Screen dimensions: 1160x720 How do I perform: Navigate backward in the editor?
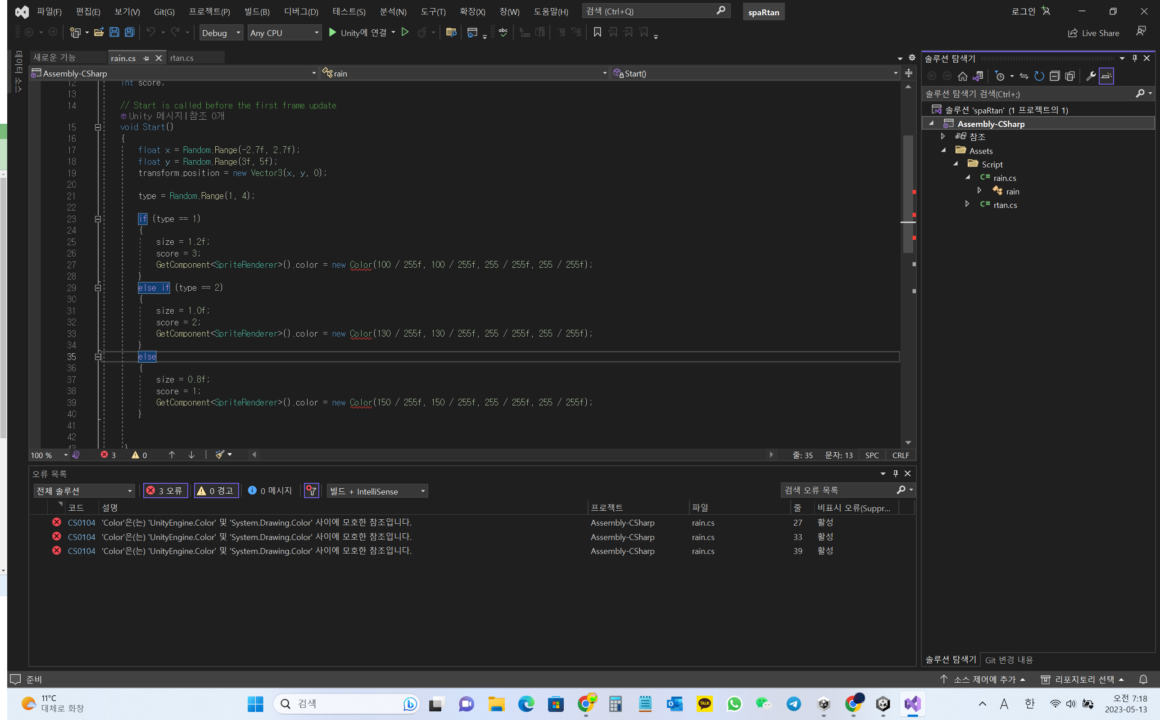click(x=29, y=32)
